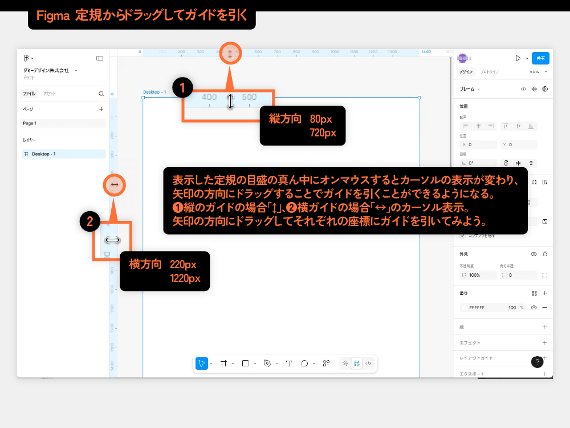Switch to the プロトタイプ tab

[490, 72]
